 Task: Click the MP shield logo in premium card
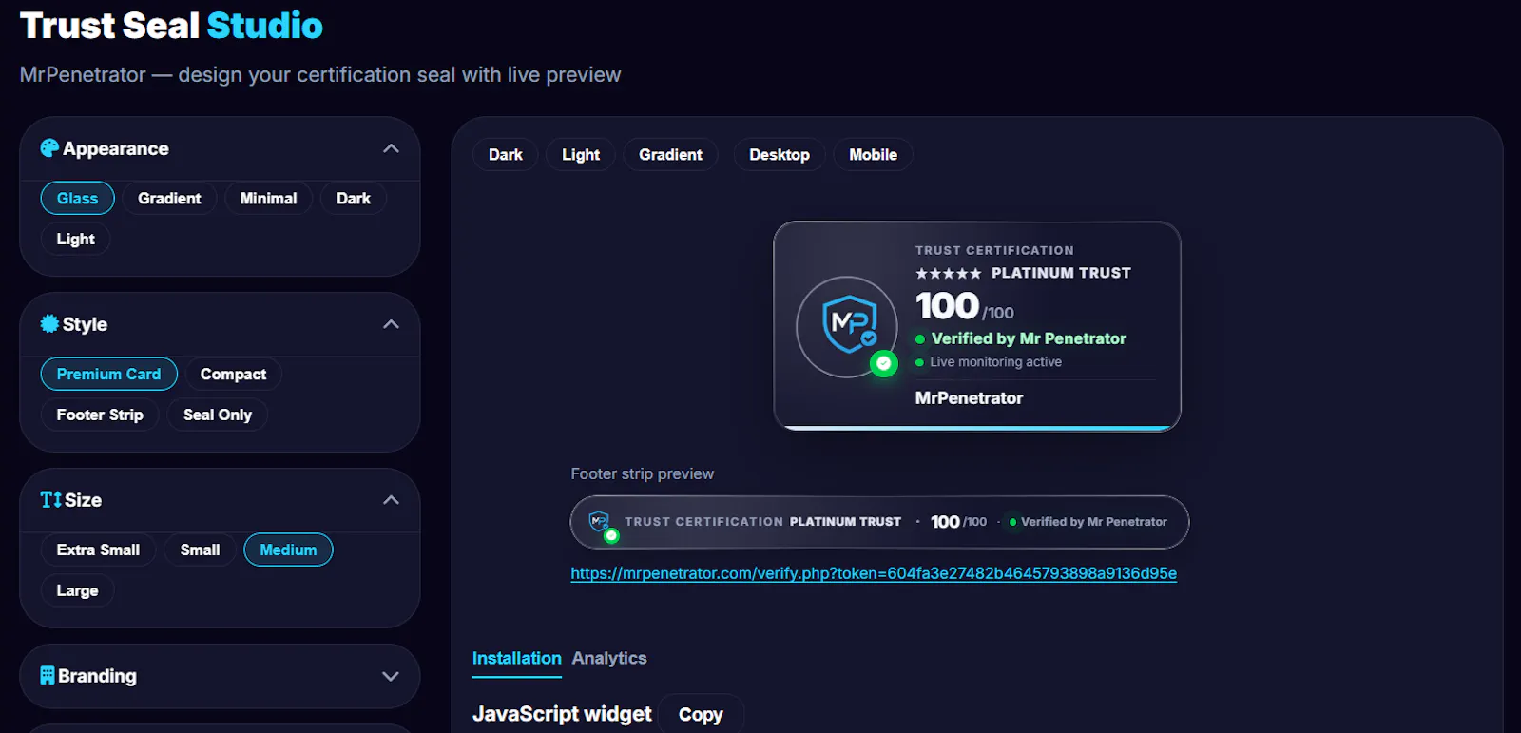[848, 324]
